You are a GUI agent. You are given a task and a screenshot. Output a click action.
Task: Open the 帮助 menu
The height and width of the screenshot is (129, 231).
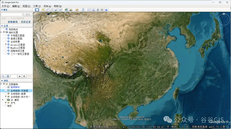pos(57,6)
